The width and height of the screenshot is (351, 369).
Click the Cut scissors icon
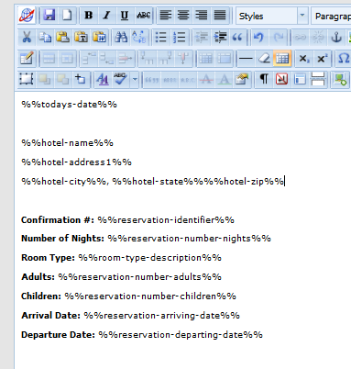(27, 38)
